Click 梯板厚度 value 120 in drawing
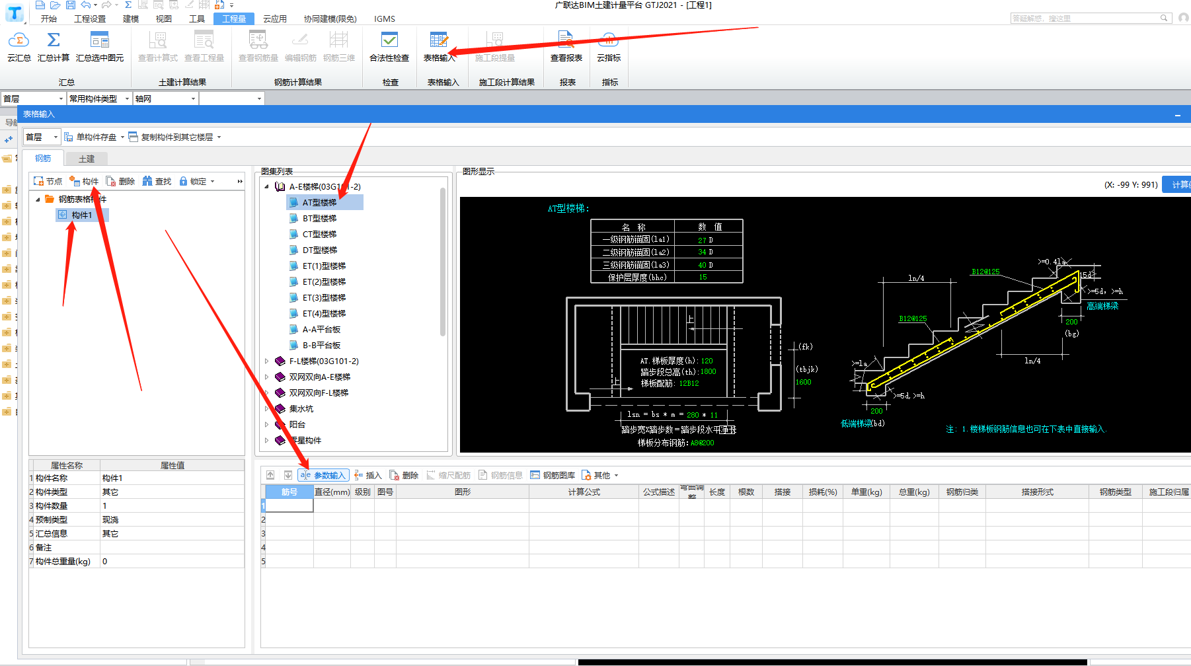 click(707, 361)
